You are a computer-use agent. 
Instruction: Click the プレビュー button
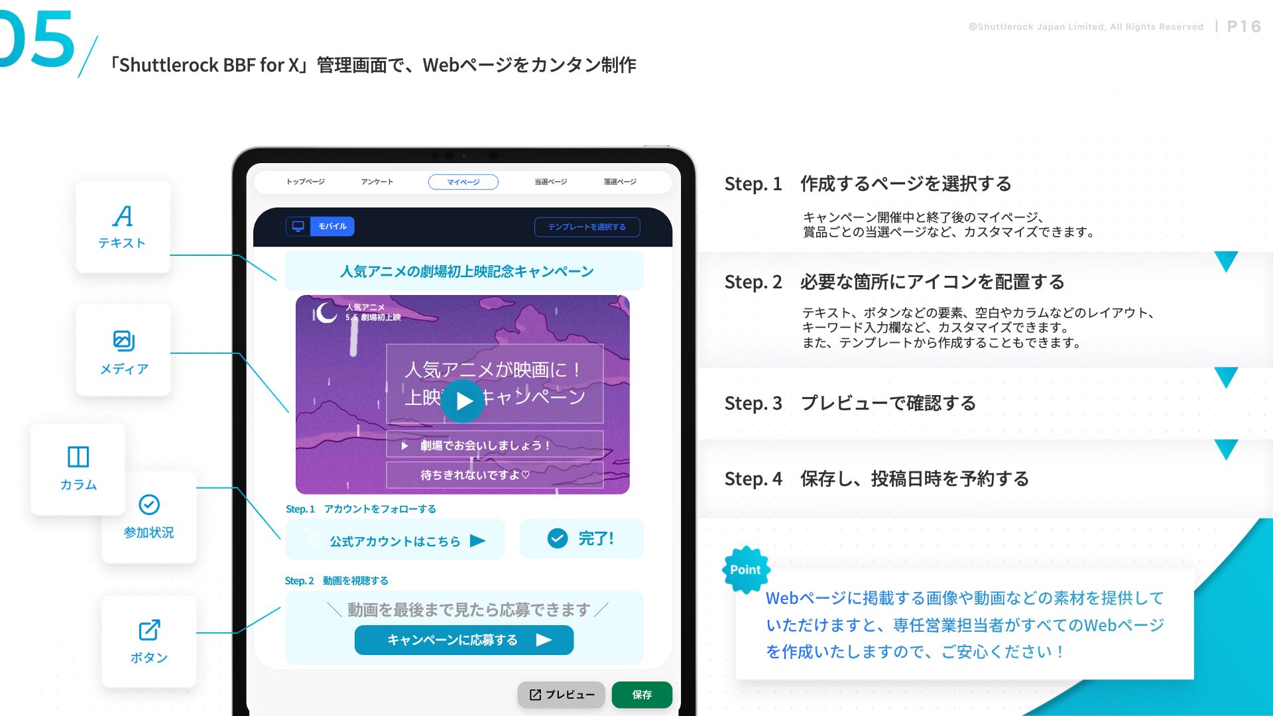click(562, 695)
